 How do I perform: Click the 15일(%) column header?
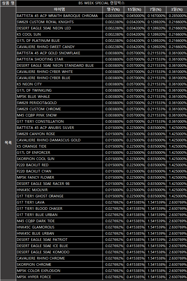pos(134,9)
